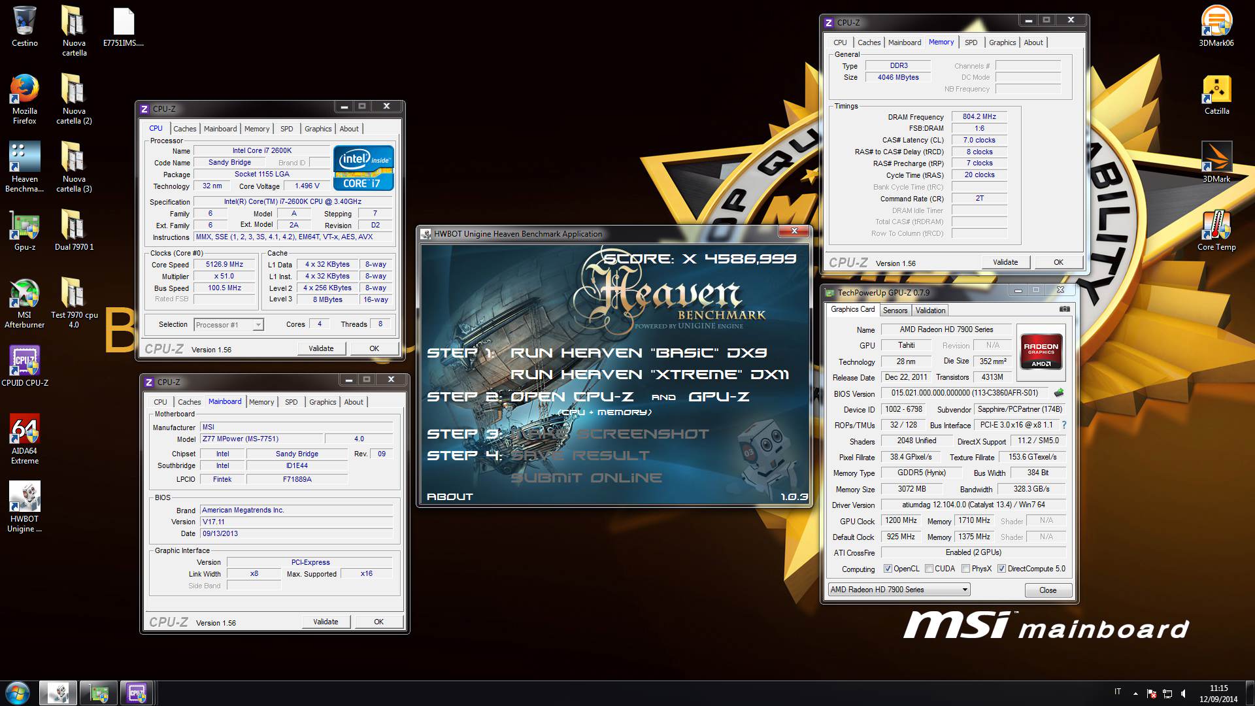
Task: Click BIOS version V17.11 field
Action: (x=297, y=522)
